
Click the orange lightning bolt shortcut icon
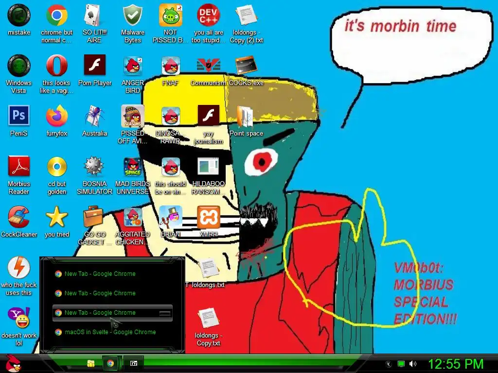19,268
